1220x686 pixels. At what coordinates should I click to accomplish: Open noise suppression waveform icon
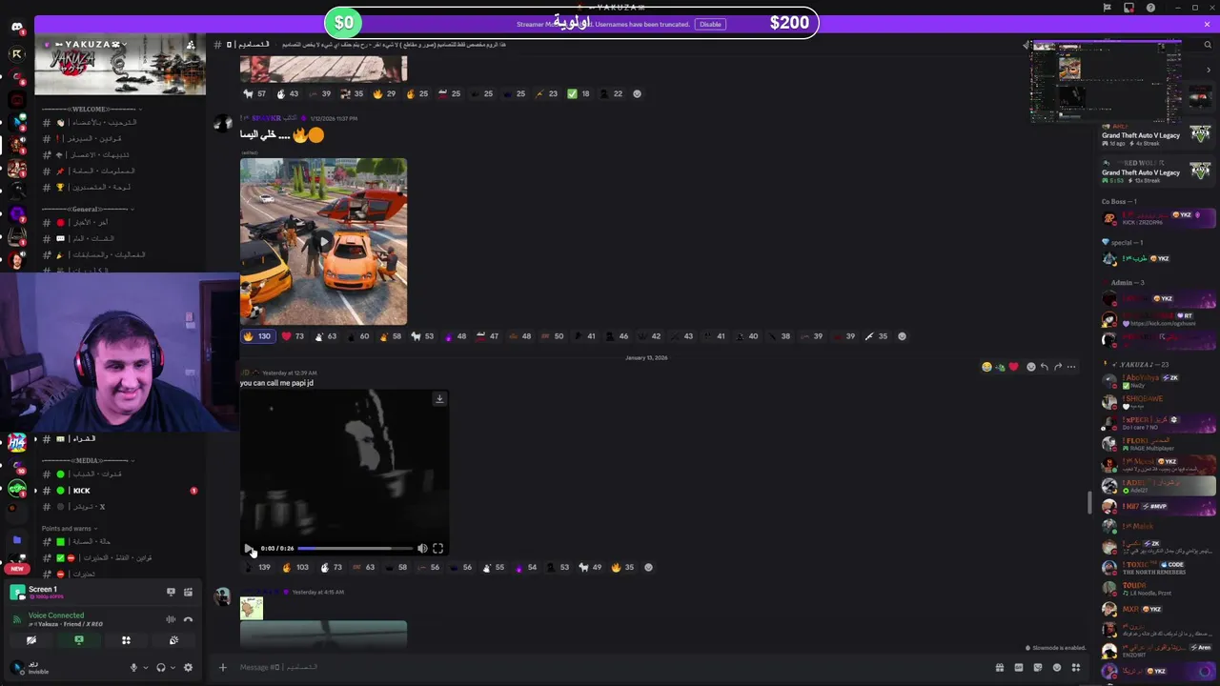click(171, 619)
